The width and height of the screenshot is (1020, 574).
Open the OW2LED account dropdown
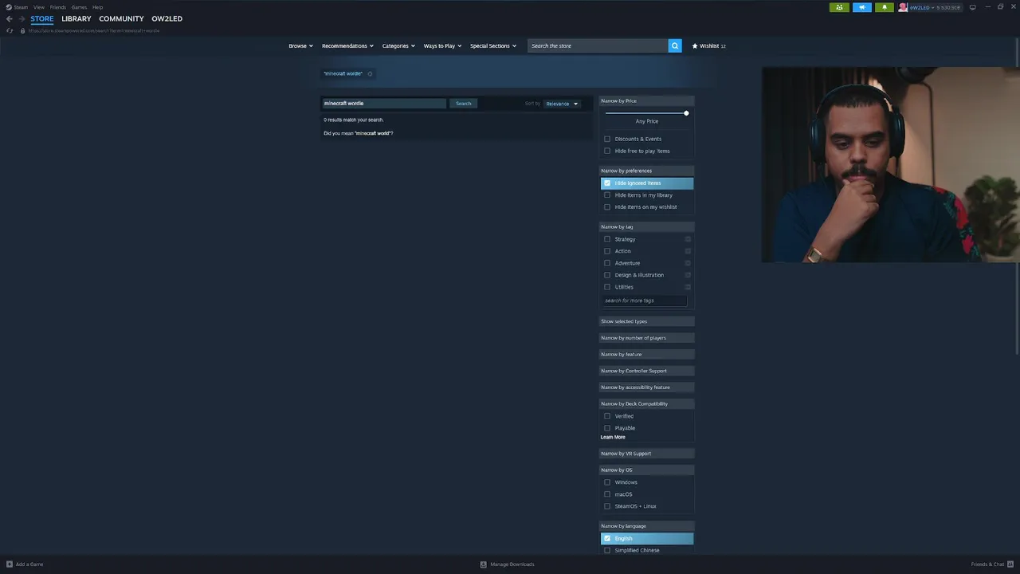point(922,7)
